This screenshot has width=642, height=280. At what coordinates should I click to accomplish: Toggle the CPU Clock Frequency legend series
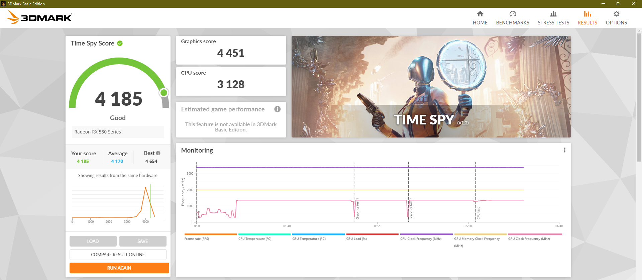[x=421, y=239]
